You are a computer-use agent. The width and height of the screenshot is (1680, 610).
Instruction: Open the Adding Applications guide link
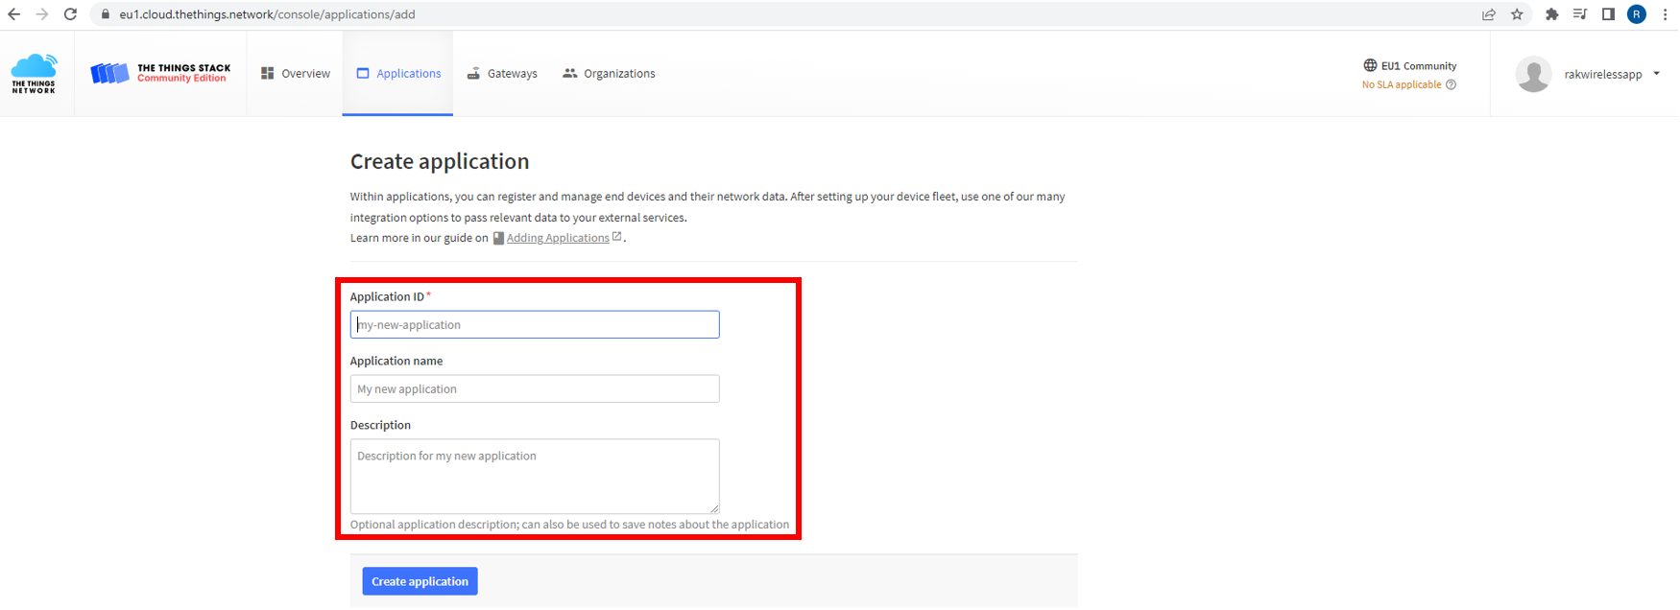point(558,238)
